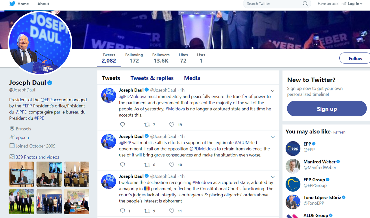Like the tweet with 19 likes
370x218 pixels.
172,124
